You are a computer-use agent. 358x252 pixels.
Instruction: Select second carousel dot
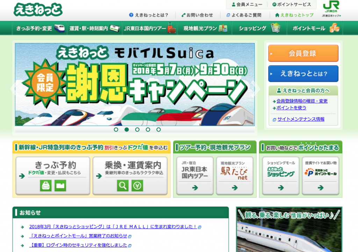pyautogui.click(x=127, y=129)
